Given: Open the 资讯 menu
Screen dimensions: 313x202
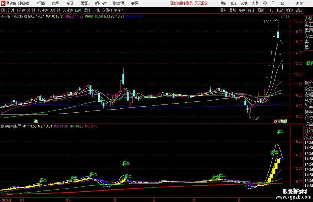Looking at the screenshot, I should pyautogui.click(x=70, y=3).
